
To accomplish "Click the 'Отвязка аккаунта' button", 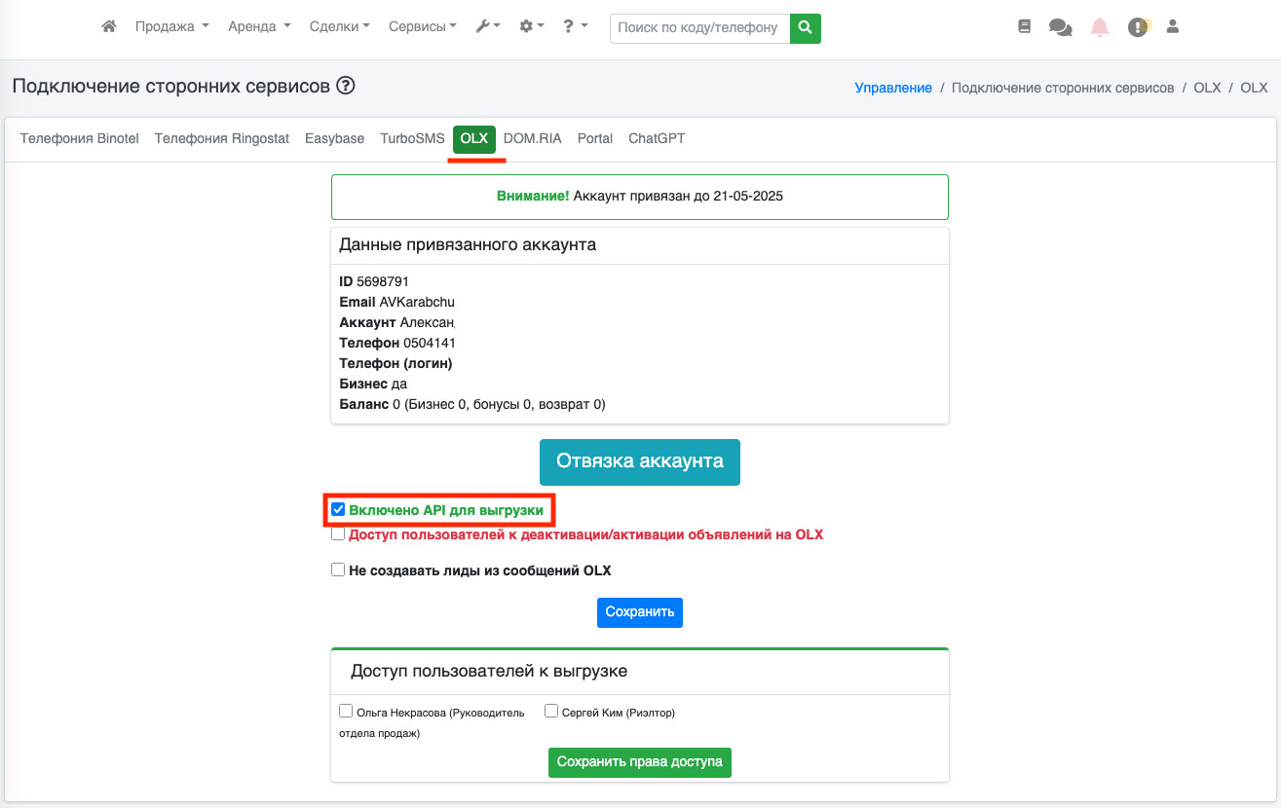I will [640, 461].
